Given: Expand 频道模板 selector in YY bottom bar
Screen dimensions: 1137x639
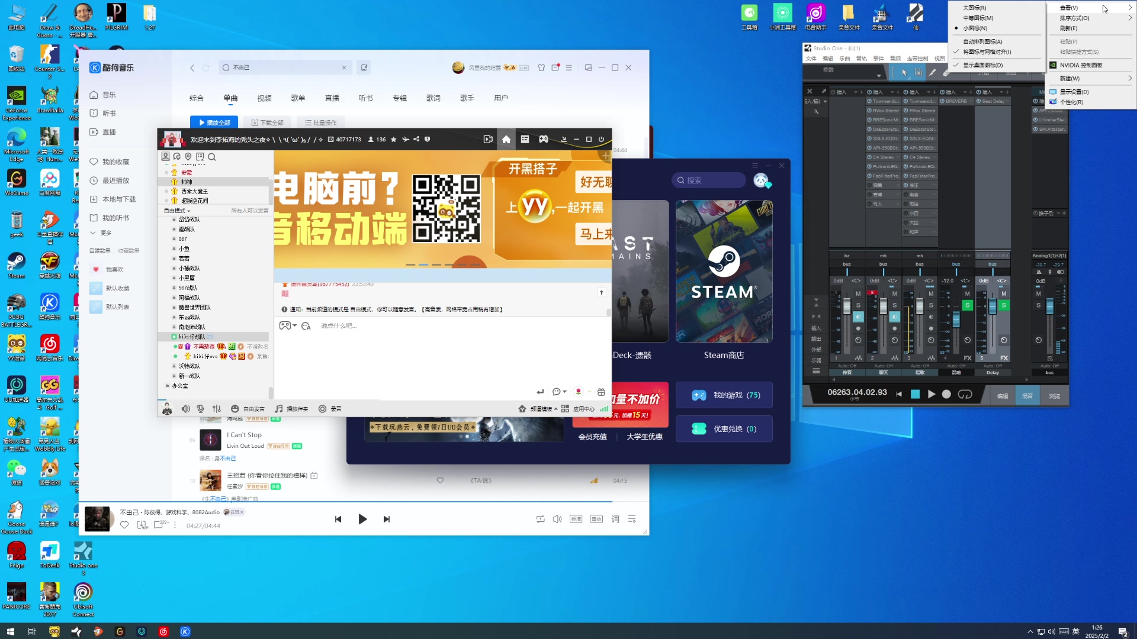Looking at the screenshot, I should (x=538, y=409).
